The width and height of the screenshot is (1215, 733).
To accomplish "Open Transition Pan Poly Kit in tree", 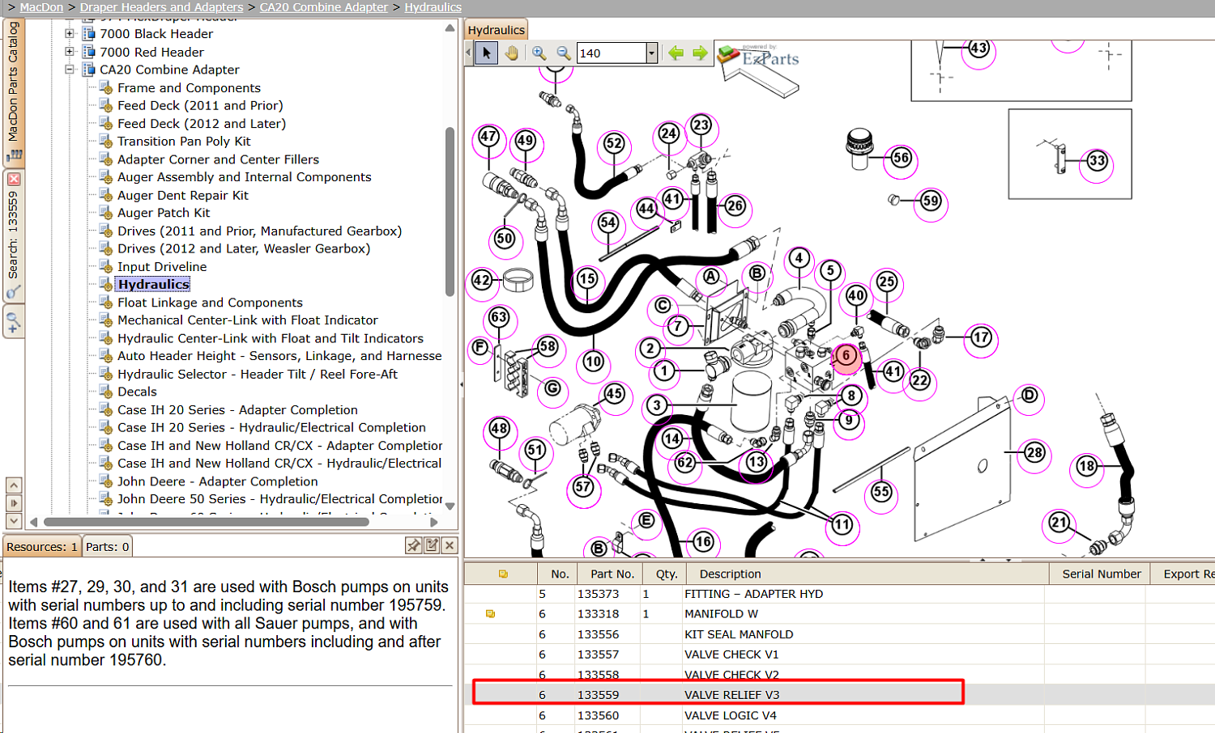I will [x=184, y=142].
